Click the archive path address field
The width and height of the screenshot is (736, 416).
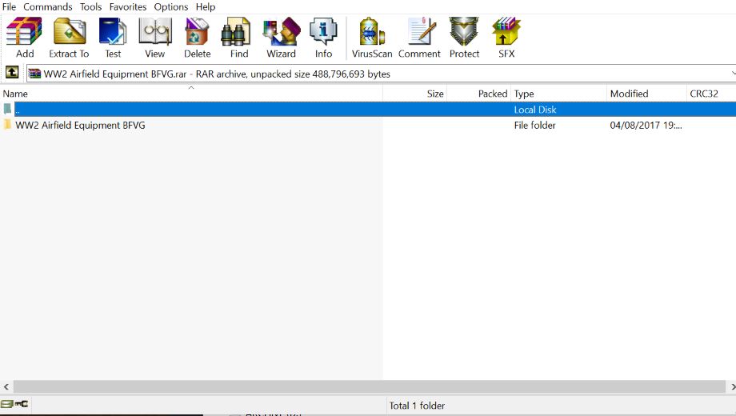tap(381, 74)
